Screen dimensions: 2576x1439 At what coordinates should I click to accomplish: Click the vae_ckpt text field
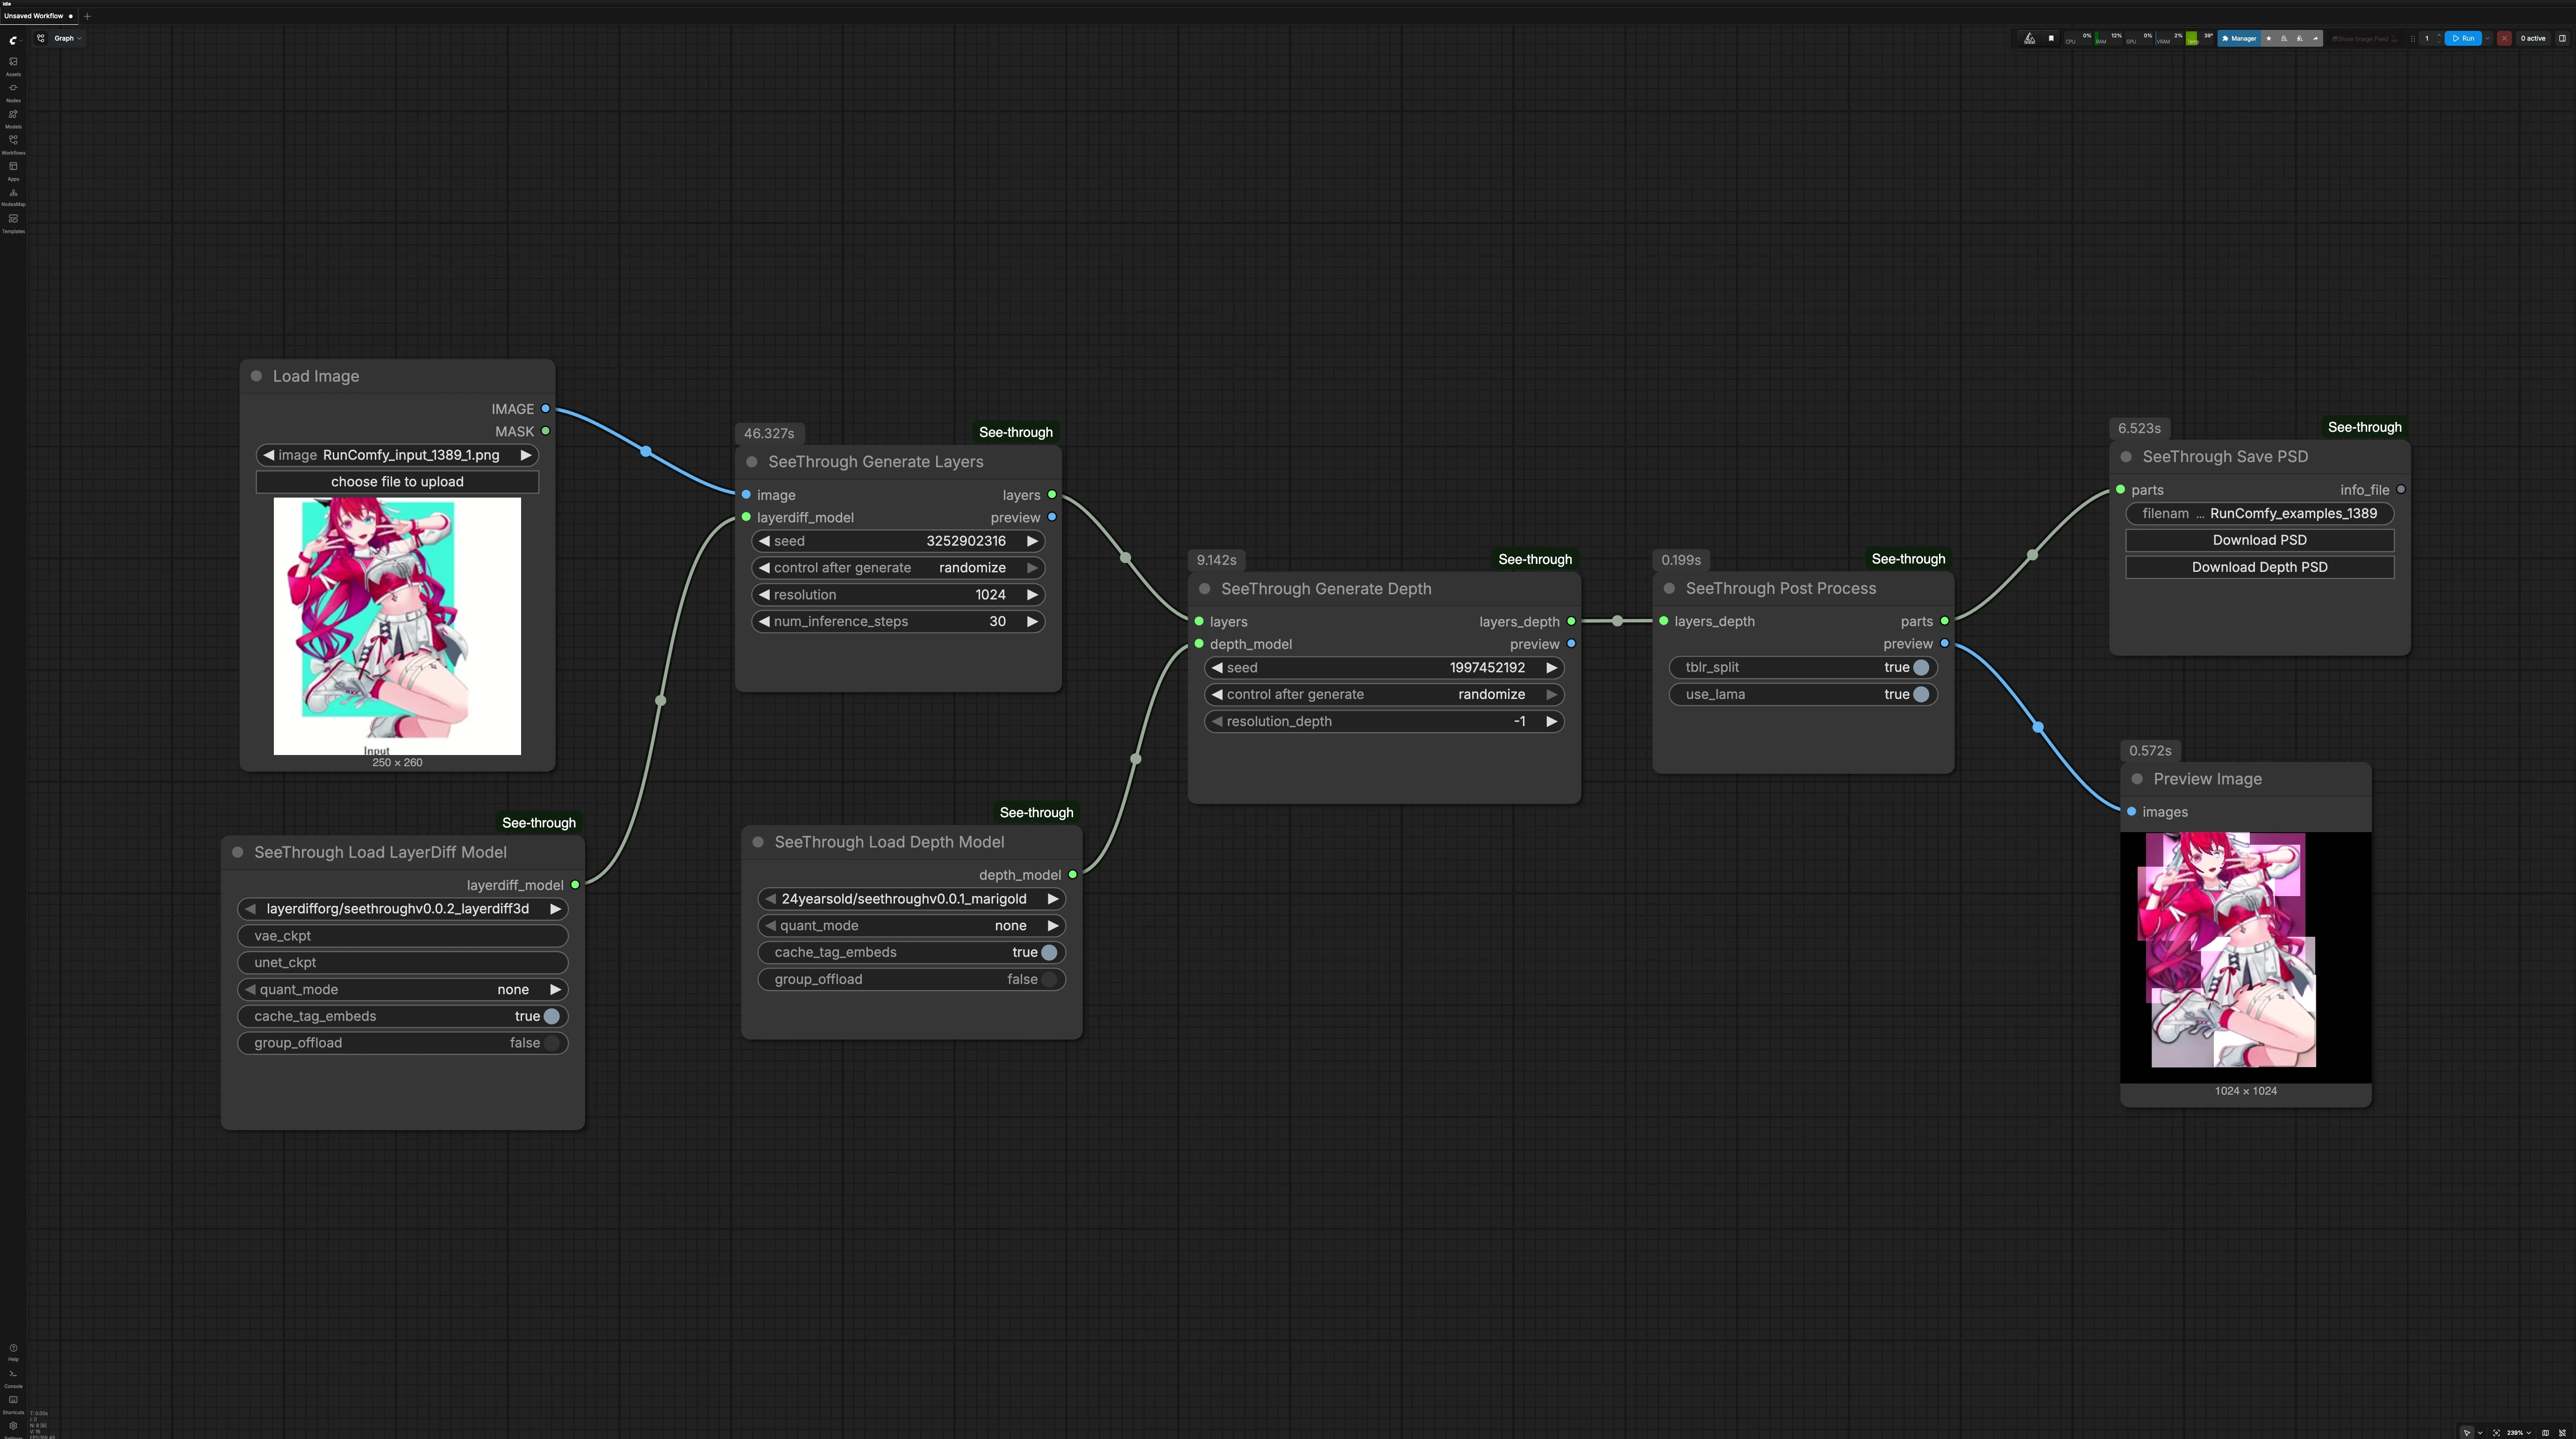403,936
